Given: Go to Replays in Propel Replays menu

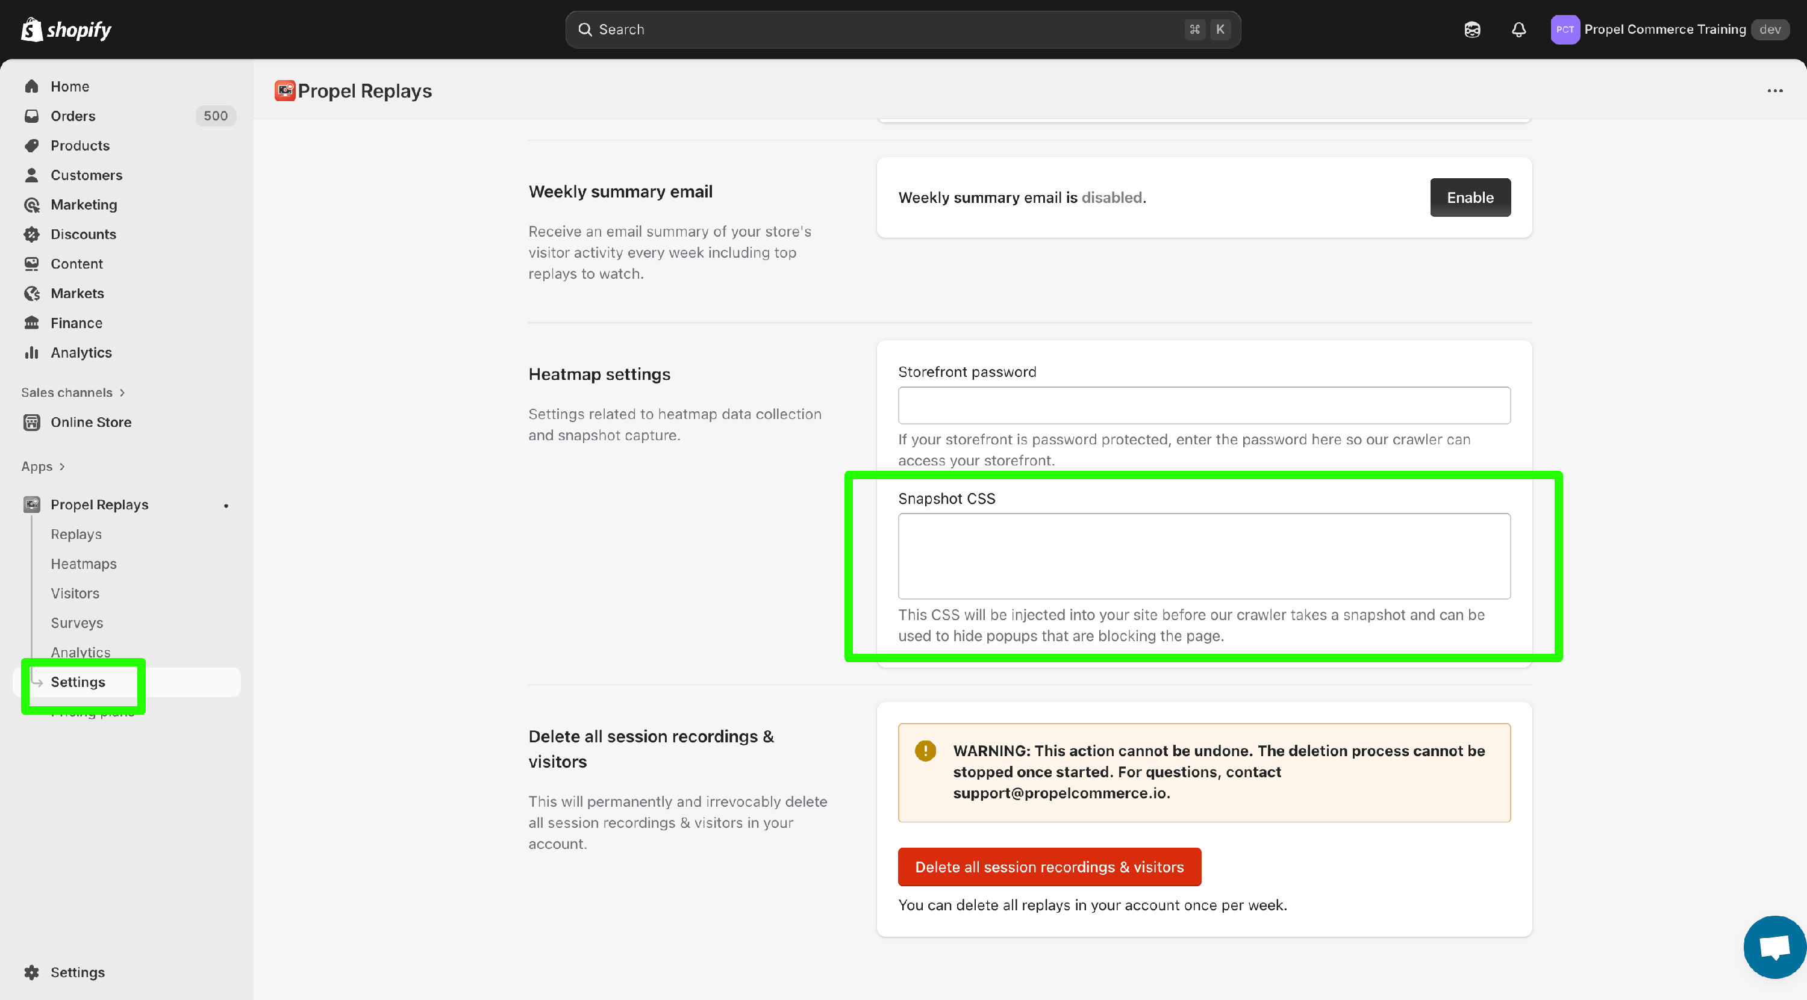Looking at the screenshot, I should [x=76, y=535].
